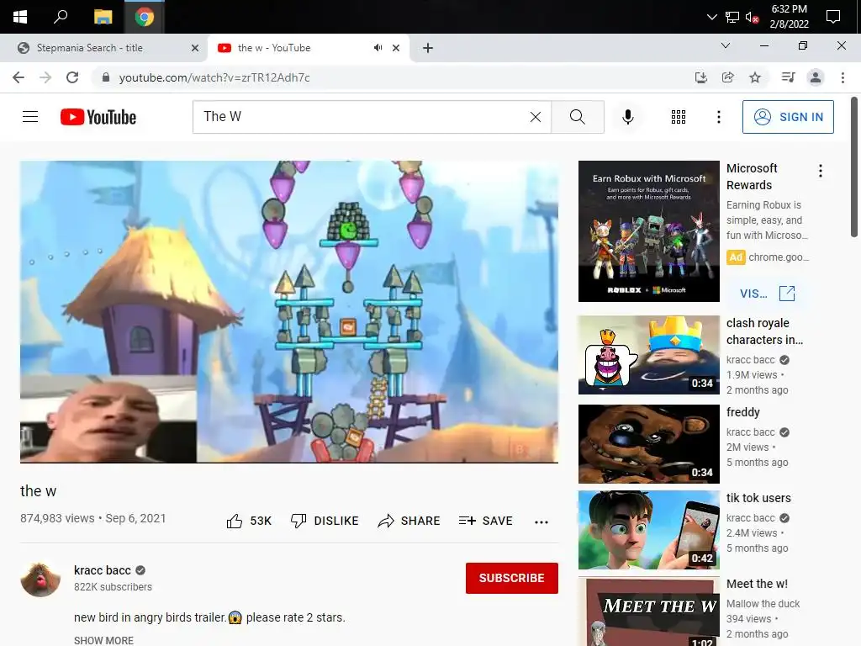Expand description with SHOW MORE

(103, 640)
